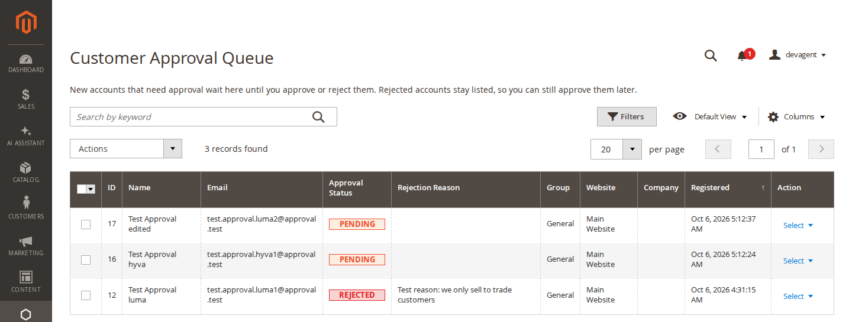
Task: Open Select action for Test Approval hyva
Action: tap(798, 261)
